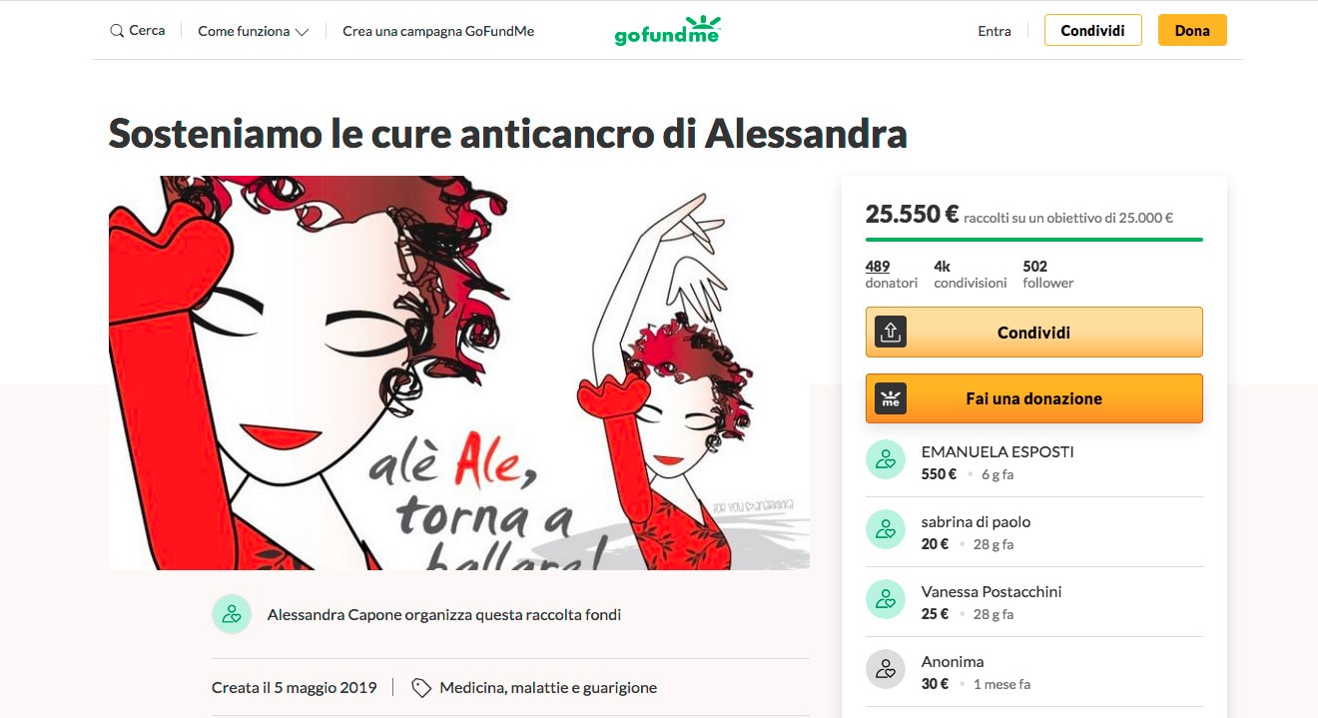Click the flamenco dancer campaign image

(x=459, y=372)
